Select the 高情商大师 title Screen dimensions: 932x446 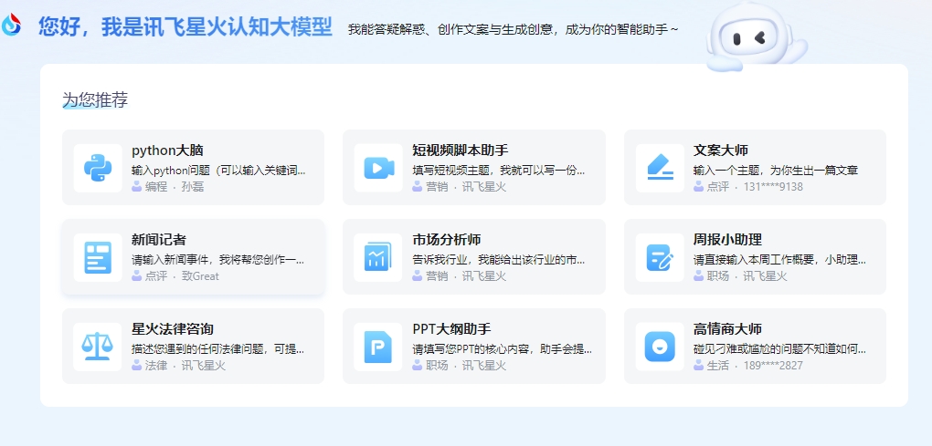tap(727, 329)
